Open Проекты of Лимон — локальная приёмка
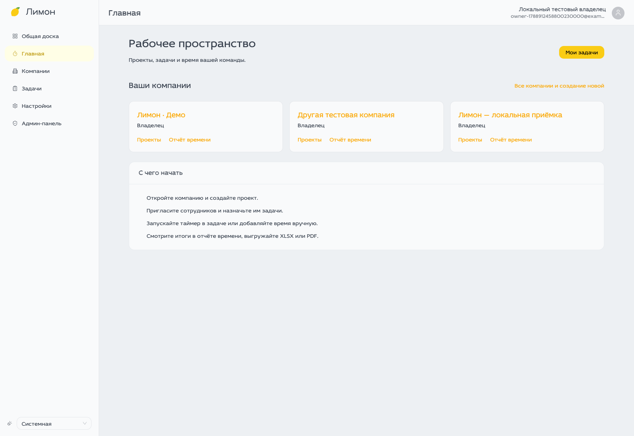The height and width of the screenshot is (436, 634). point(470,140)
